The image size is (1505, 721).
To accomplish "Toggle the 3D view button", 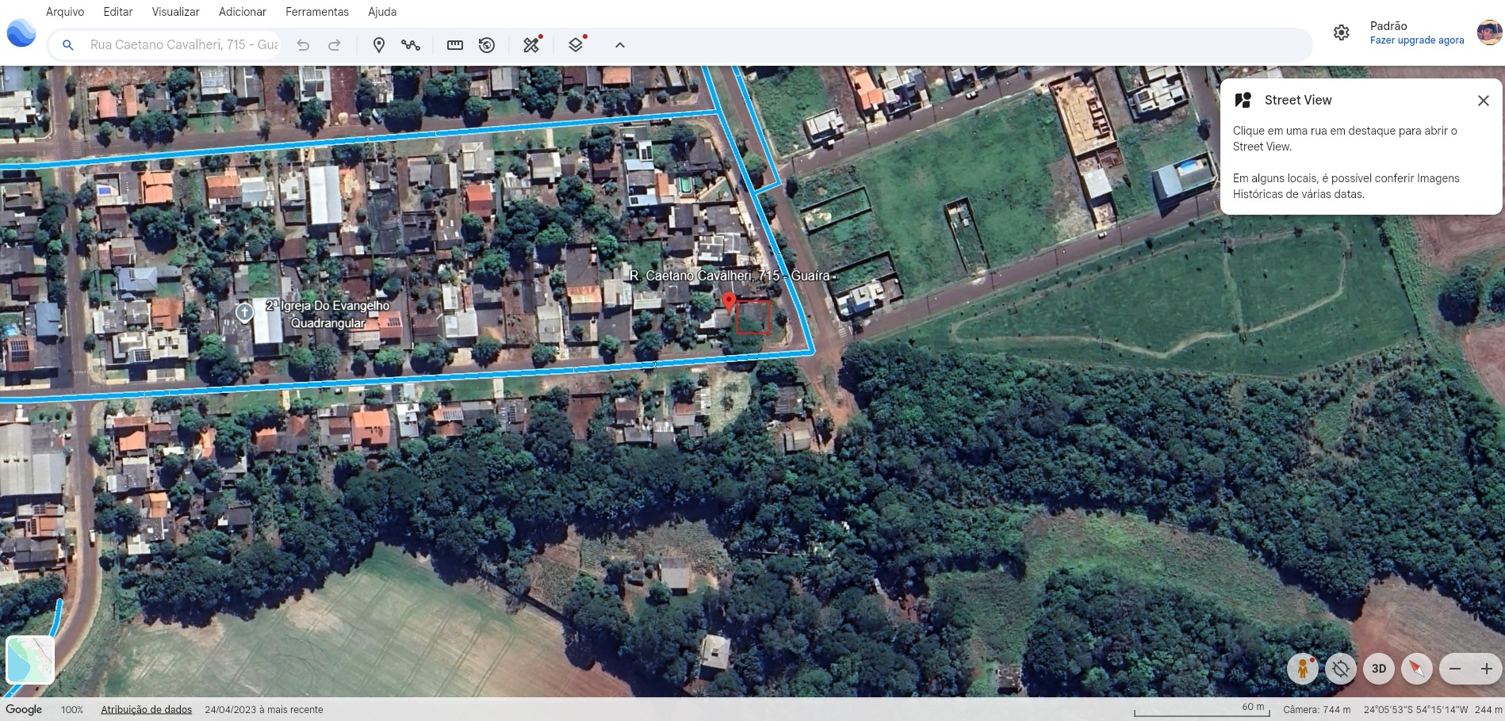I will click(1379, 669).
